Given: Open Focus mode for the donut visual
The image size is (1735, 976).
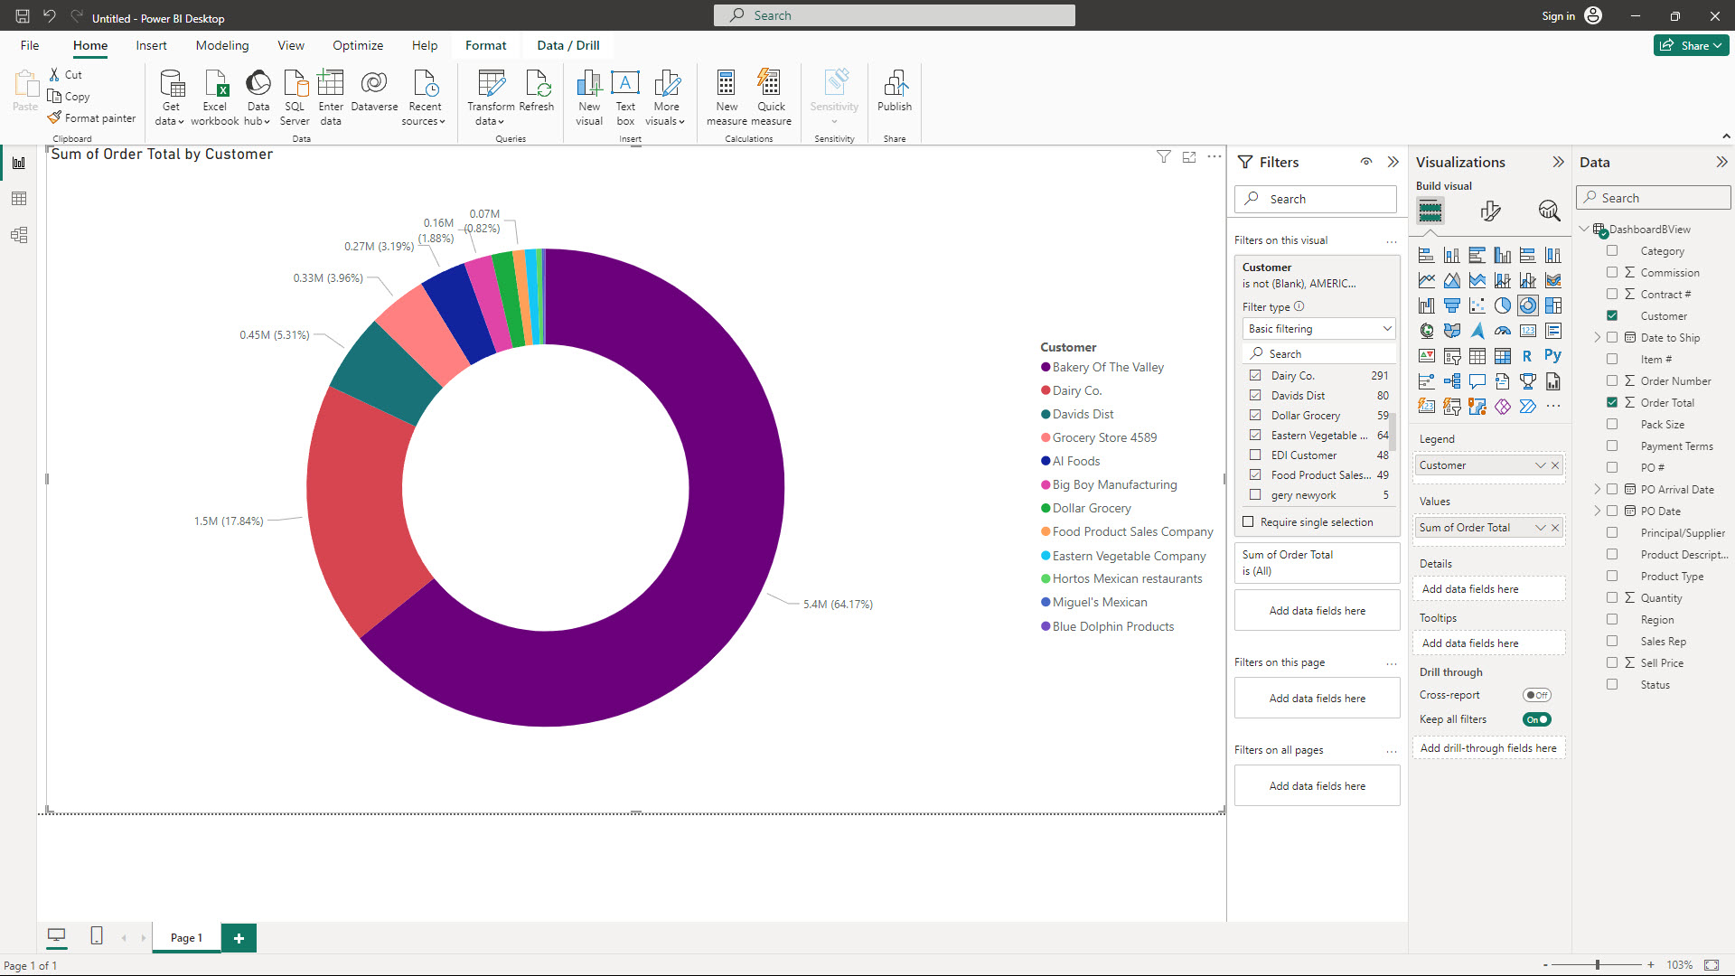Looking at the screenshot, I should [1189, 157].
